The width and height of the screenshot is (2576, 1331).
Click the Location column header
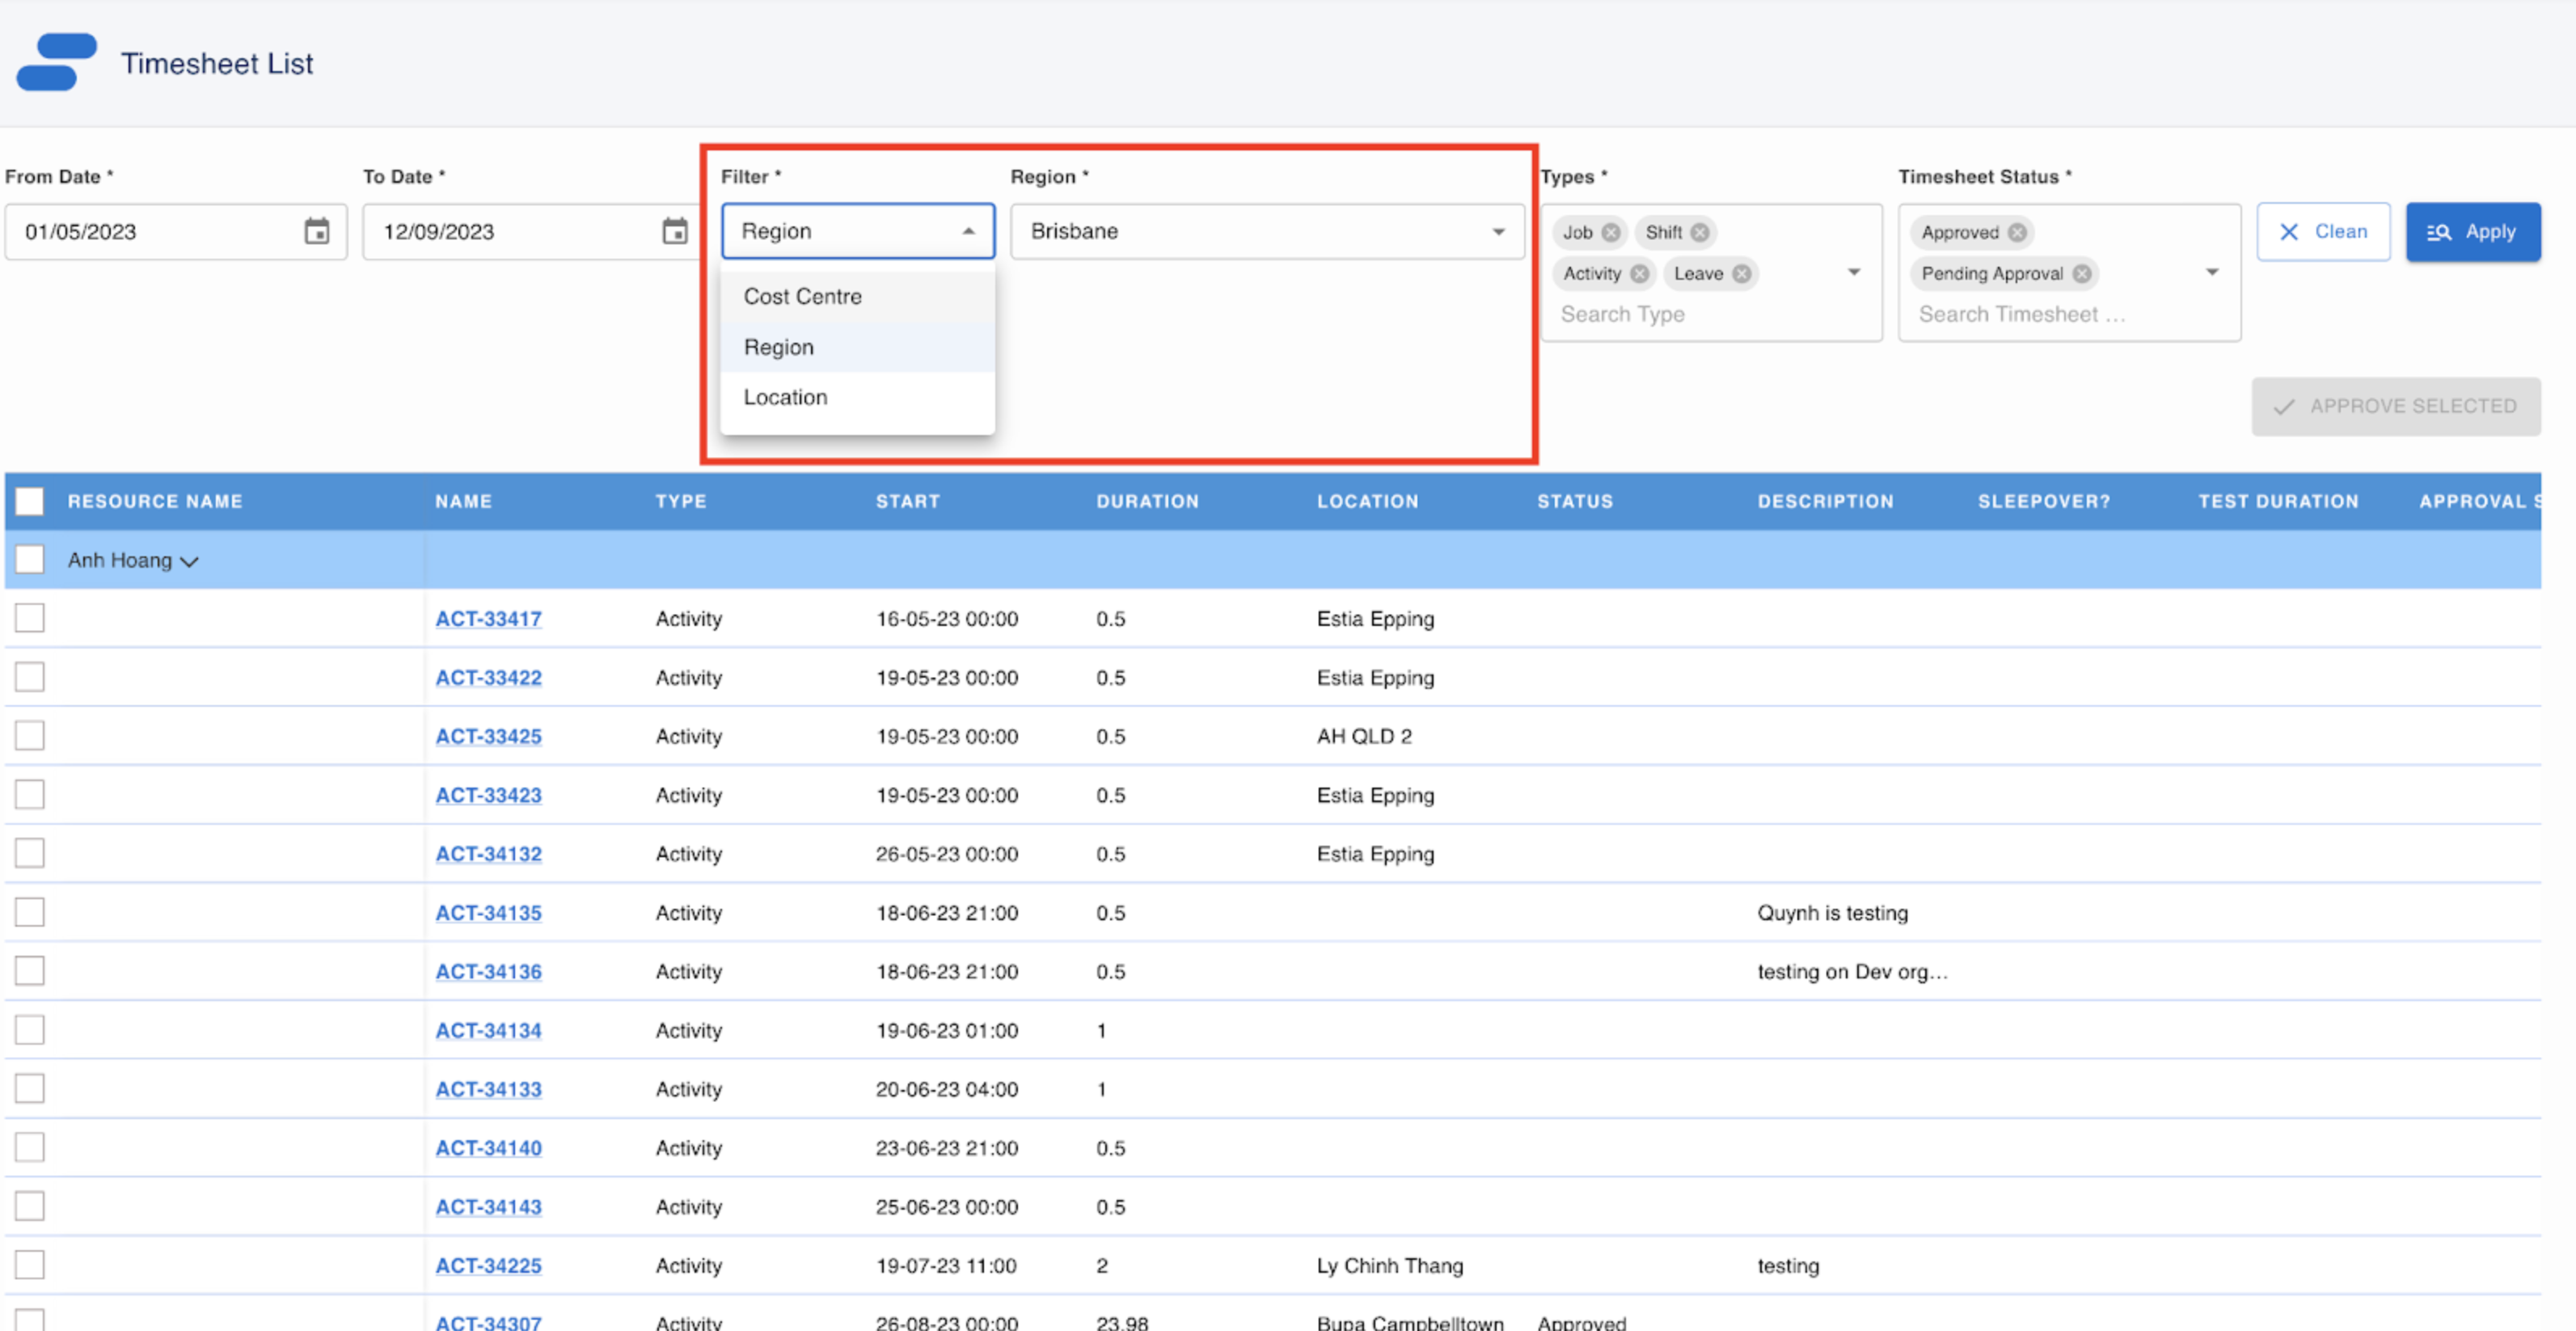(1367, 502)
